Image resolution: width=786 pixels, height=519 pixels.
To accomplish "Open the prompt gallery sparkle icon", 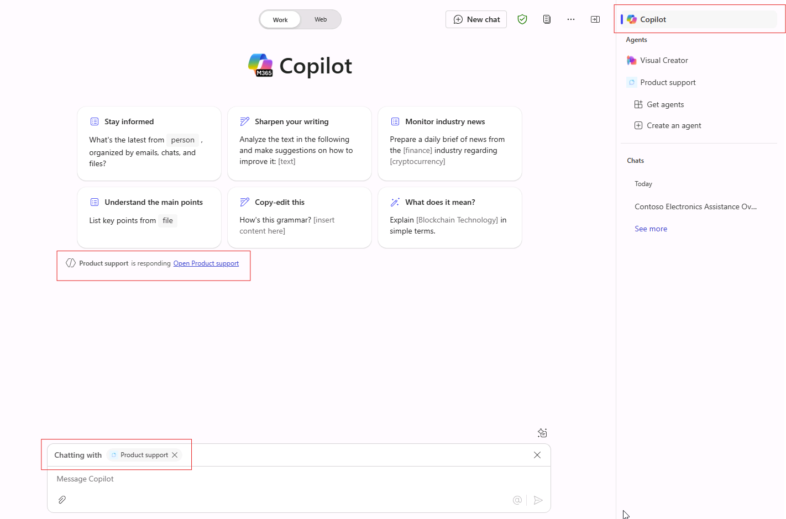I will 542,433.
